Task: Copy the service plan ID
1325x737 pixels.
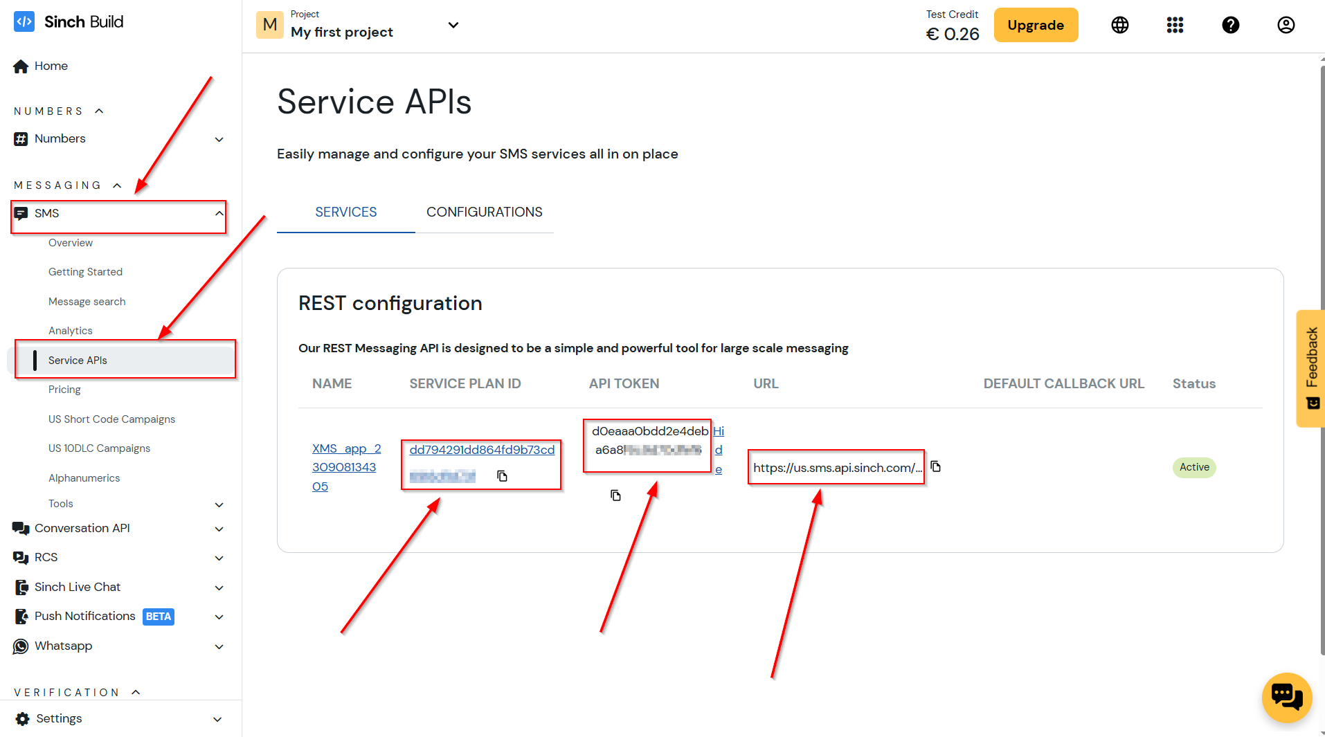Action: [502, 476]
